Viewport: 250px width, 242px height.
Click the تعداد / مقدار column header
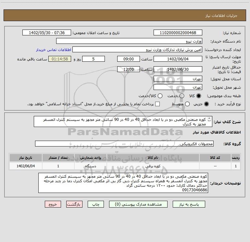(58, 158)
